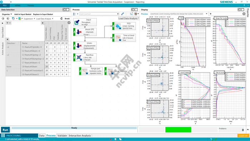Click the green progress status bar
Viewport: 250px width, 141px height.
click(178, 130)
